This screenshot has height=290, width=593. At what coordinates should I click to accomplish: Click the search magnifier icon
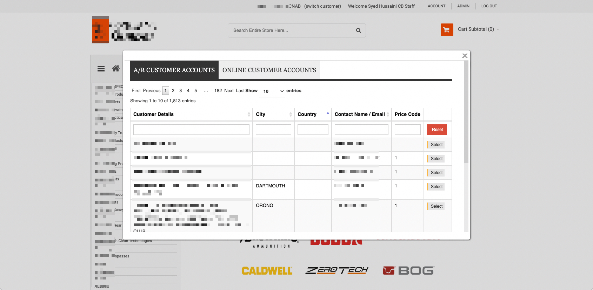358,30
